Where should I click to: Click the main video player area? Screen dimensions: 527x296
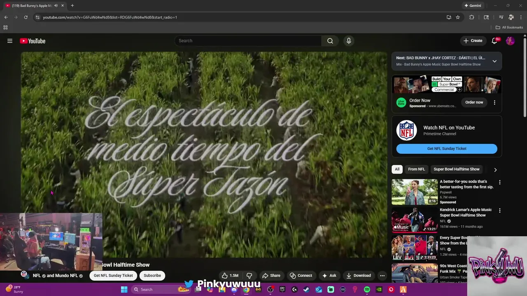204,155
